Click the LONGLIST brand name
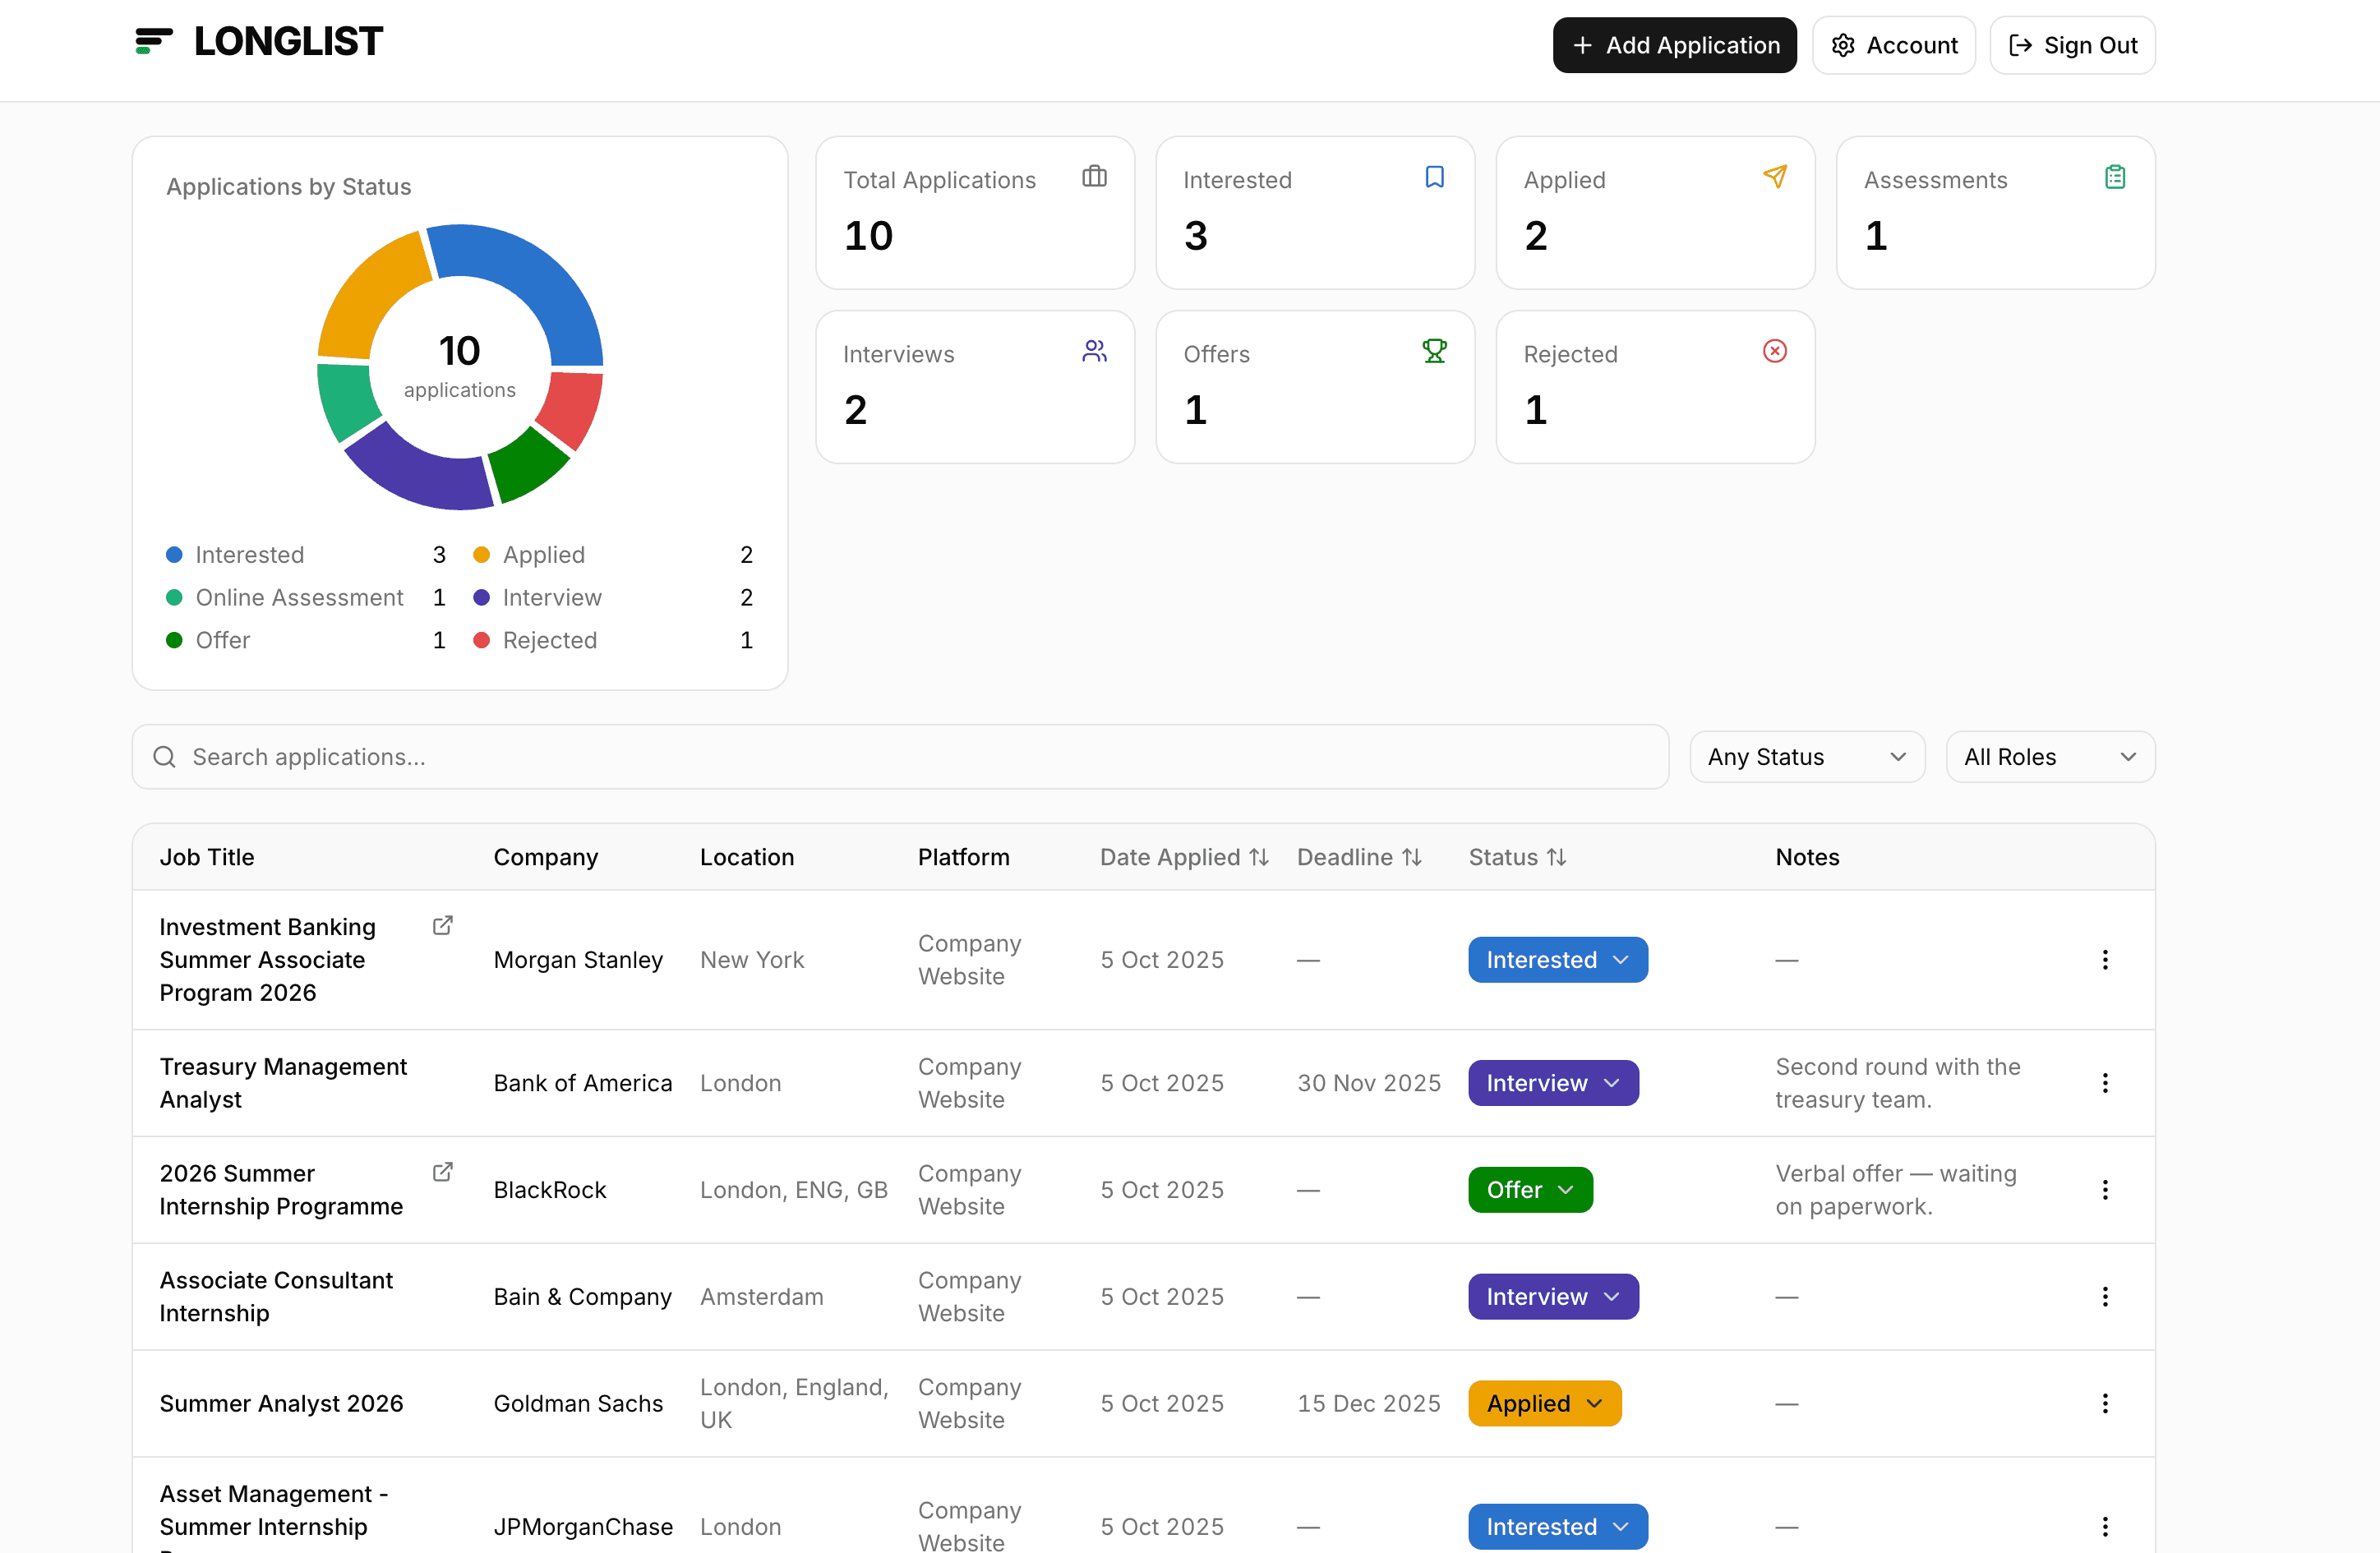Image resolution: width=2380 pixels, height=1553 pixels. (288, 41)
